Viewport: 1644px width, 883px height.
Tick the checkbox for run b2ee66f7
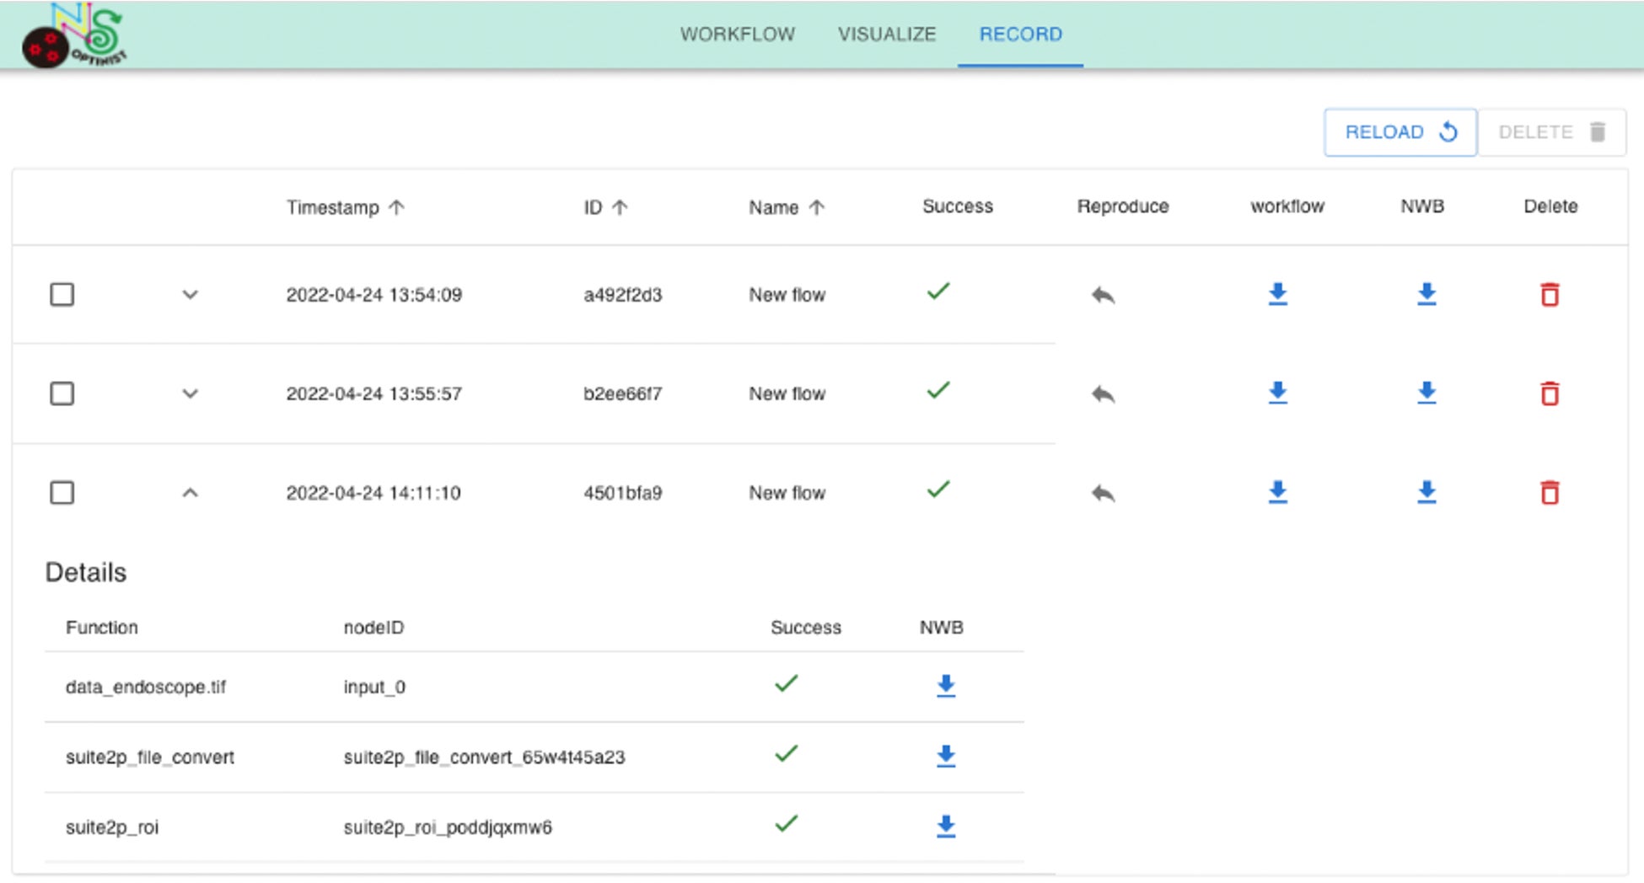[x=62, y=393]
